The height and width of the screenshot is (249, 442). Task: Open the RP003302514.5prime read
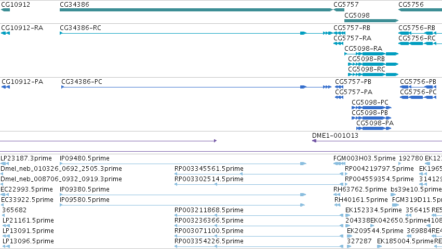pyautogui.click(x=209, y=179)
